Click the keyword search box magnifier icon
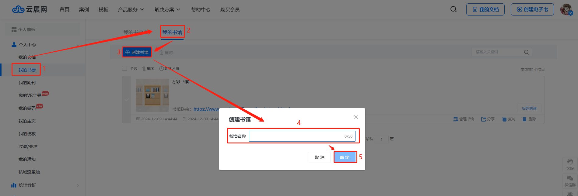This screenshot has width=578, height=196. (526, 52)
